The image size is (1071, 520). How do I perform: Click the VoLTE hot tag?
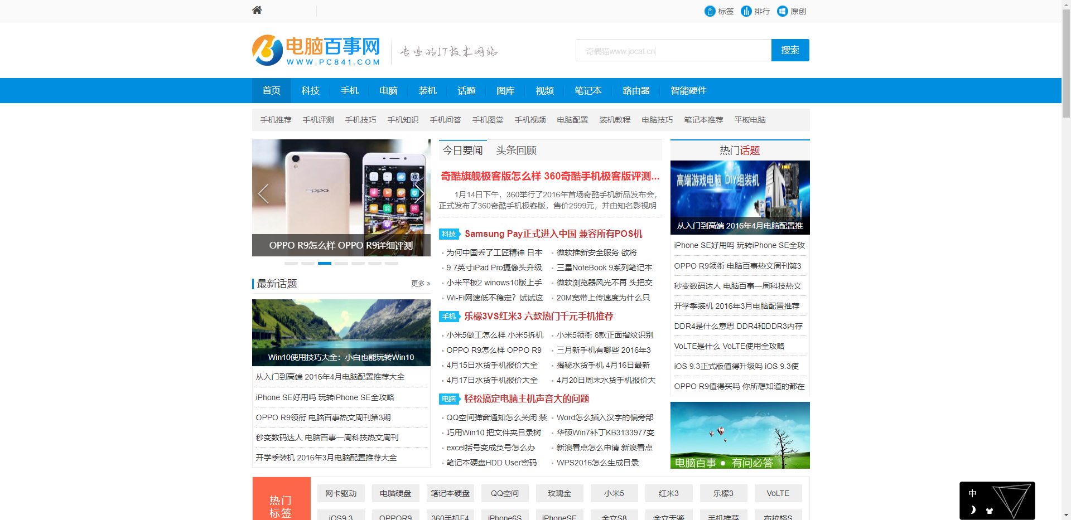(778, 493)
